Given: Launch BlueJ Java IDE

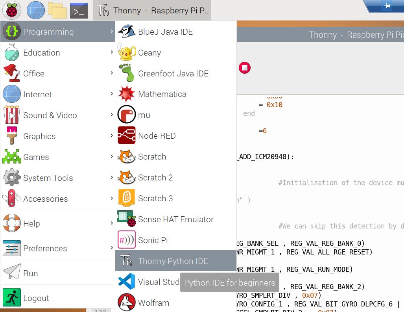Looking at the screenshot, I should [176, 32].
